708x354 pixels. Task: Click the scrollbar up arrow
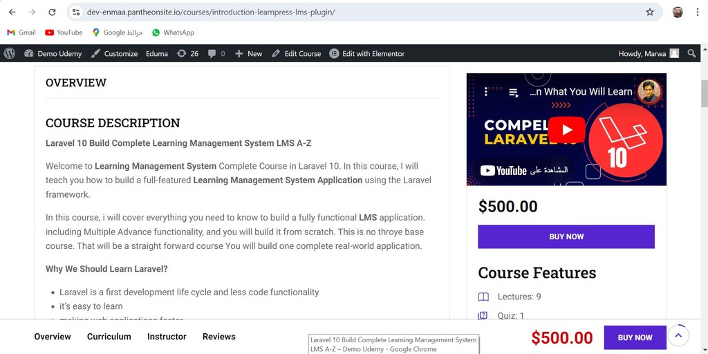tap(704, 49)
